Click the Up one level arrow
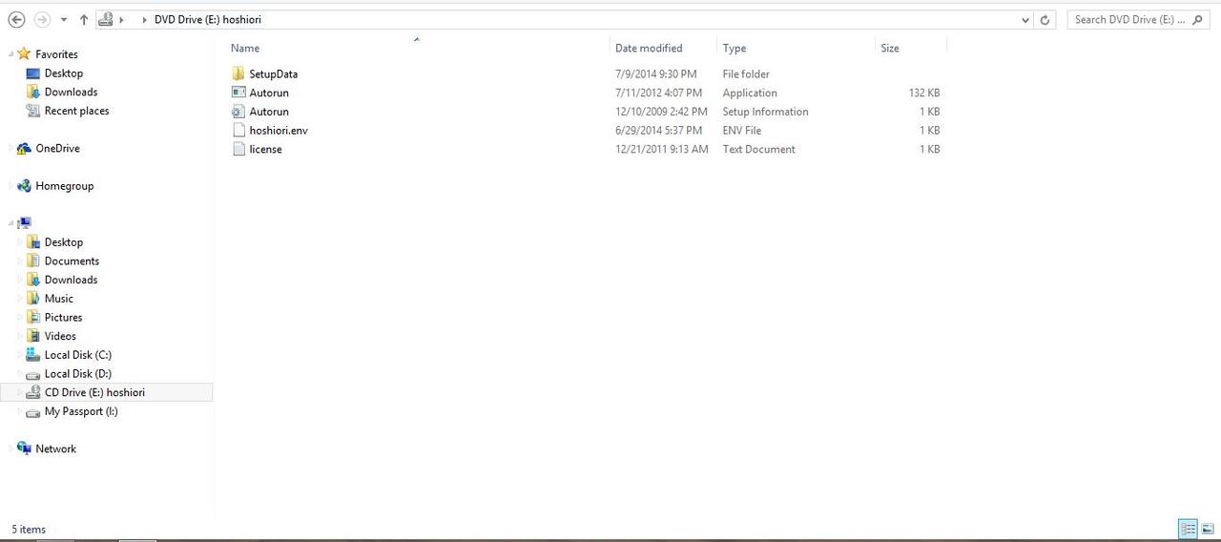Image resolution: width=1221 pixels, height=542 pixels. click(84, 19)
